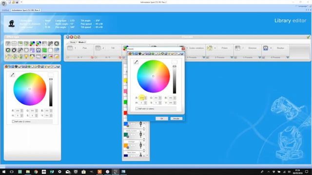Click the stepper beside H field in dialog
Viewport: 312px width, 175px height.
pos(145,103)
